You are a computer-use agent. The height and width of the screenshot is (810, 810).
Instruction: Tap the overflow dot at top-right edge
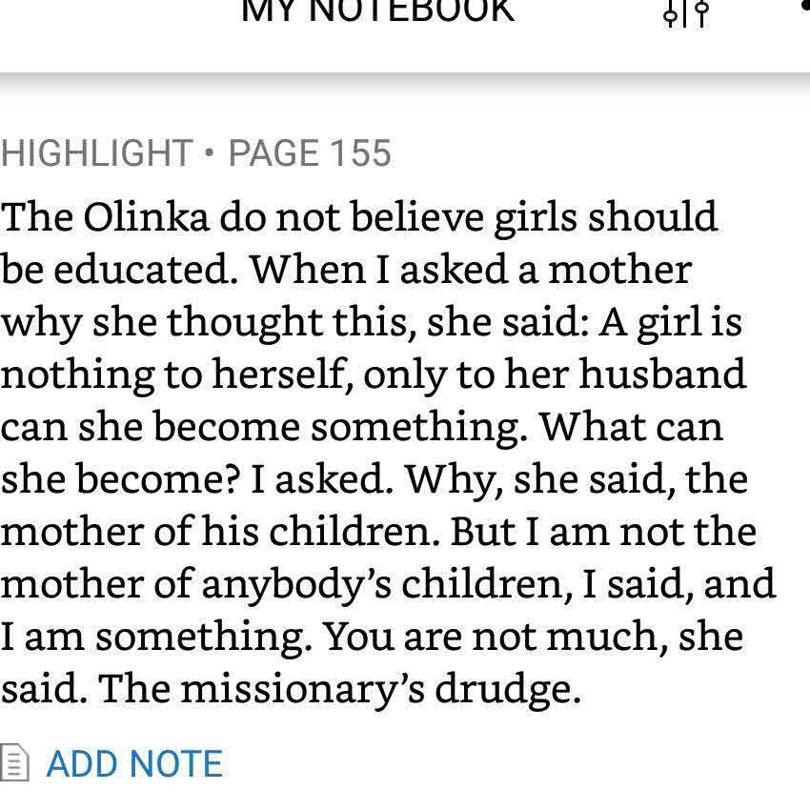pyautogui.click(x=805, y=8)
